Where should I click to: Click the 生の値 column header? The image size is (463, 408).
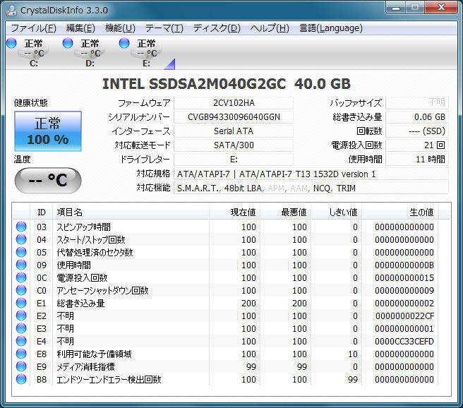point(400,212)
